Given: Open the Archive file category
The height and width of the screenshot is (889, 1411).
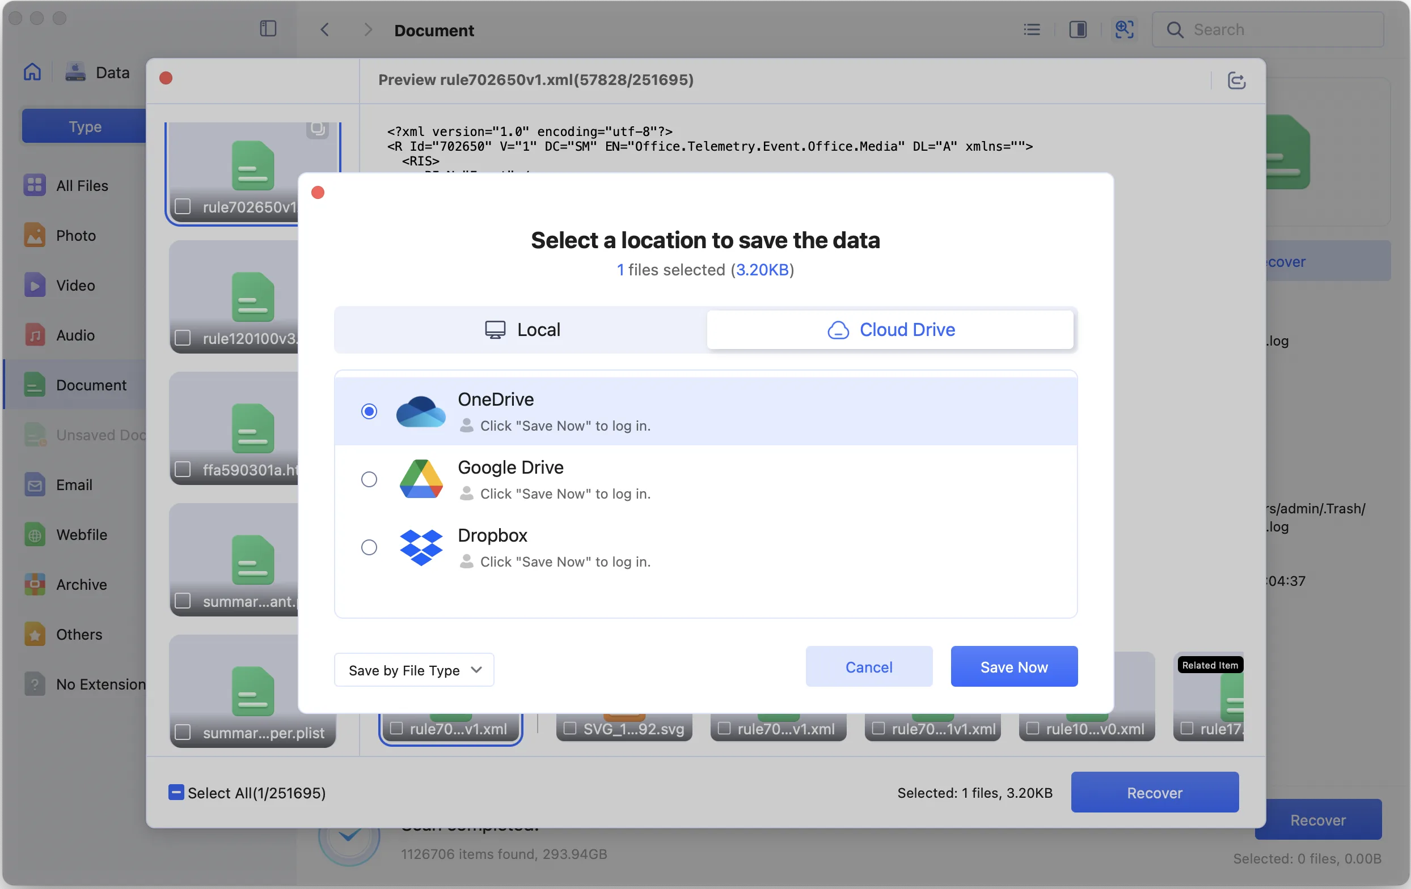Looking at the screenshot, I should (x=81, y=584).
